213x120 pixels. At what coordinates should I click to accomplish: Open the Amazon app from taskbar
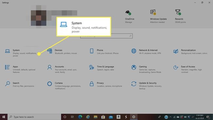point(118,117)
